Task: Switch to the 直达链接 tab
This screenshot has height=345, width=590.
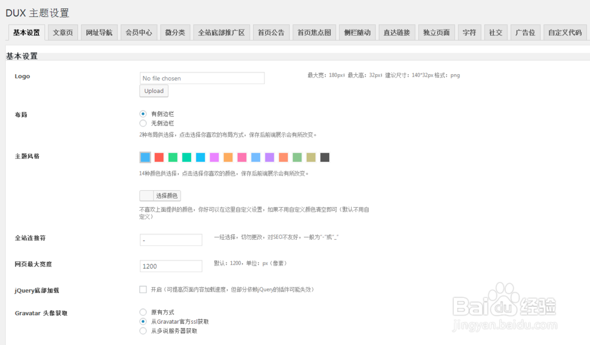Action: (396, 32)
